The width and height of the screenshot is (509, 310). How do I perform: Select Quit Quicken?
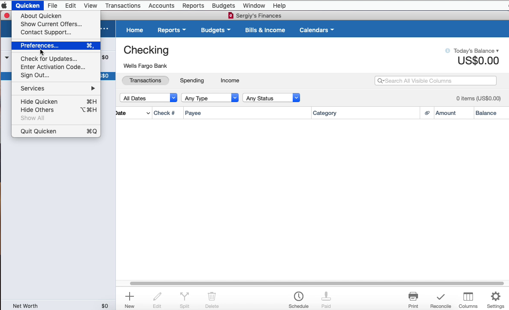(x=56, y=131)
